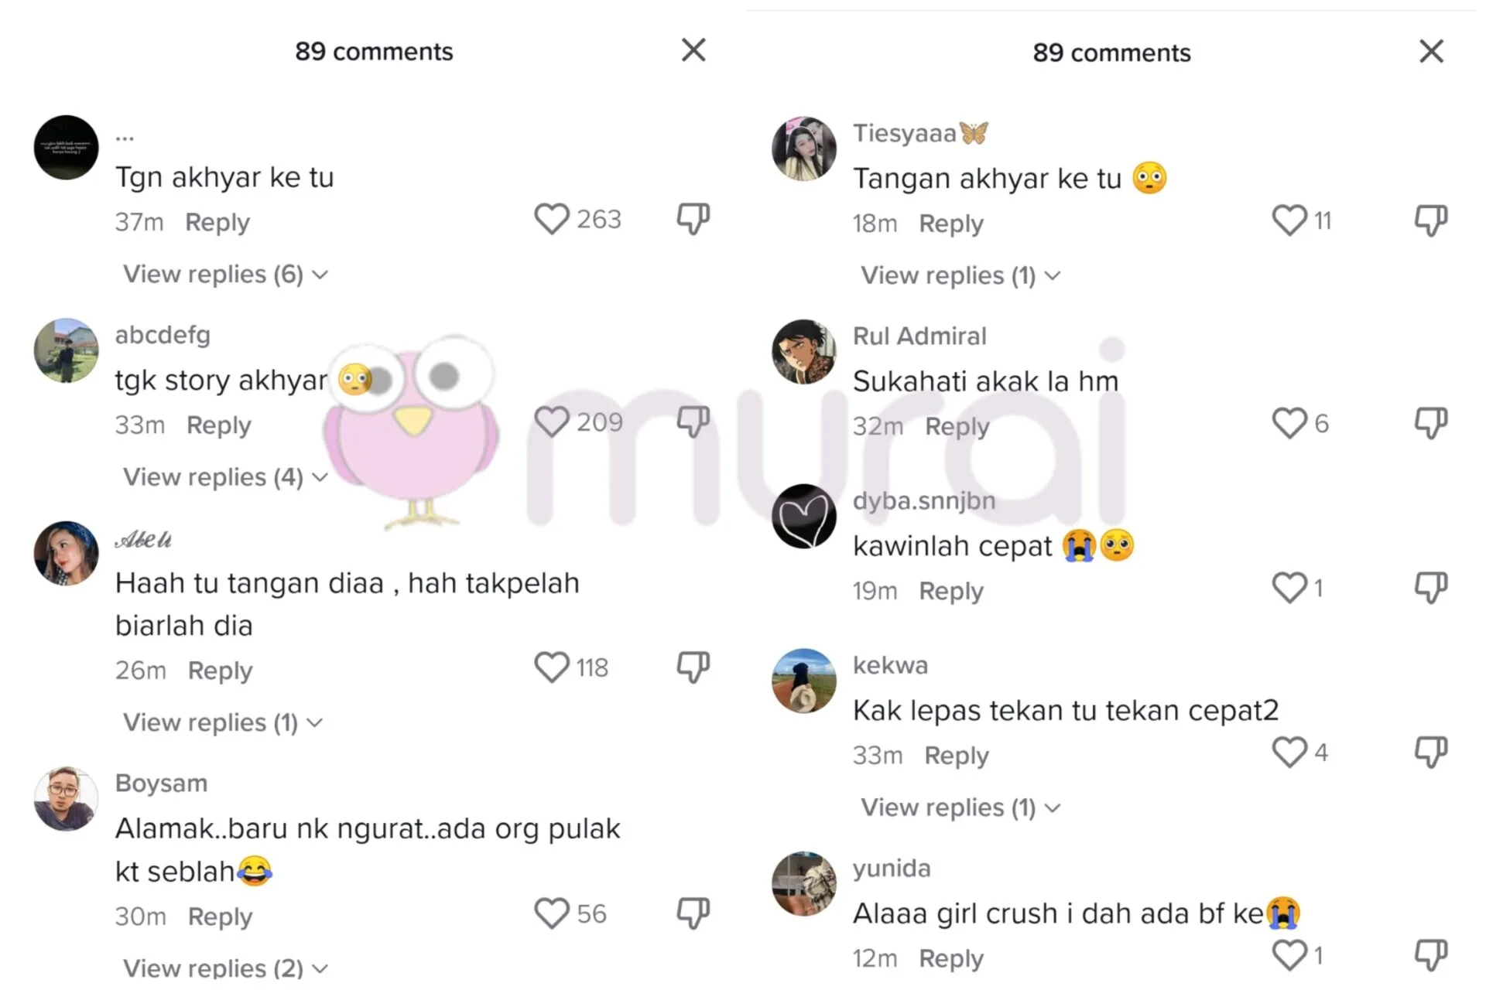
Task: Dislike Rul Admiral's "Sukahati akak la hm" comment
Action: tap(1431, 423)
